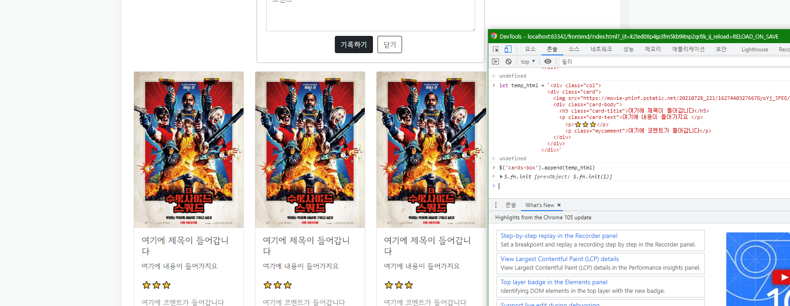Switch to the 요소 (Elements) tab
The image size is (790, 306).
click(530, 49)
